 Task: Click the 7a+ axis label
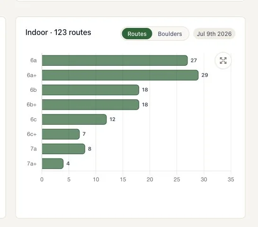click(32, 164)
